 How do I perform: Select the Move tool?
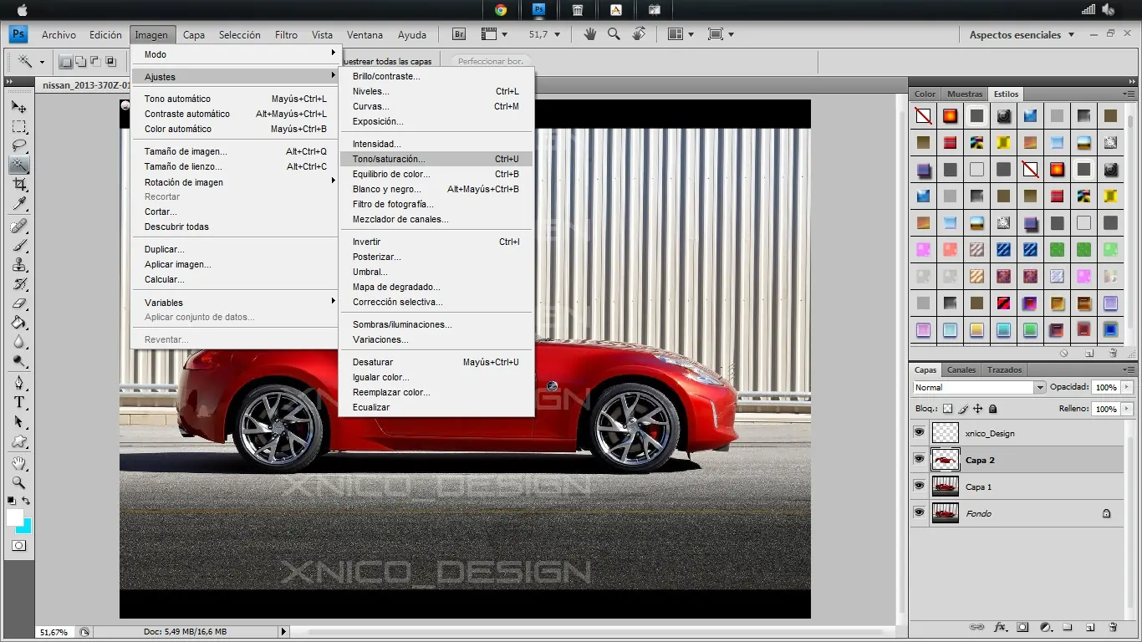click(18, 108)
